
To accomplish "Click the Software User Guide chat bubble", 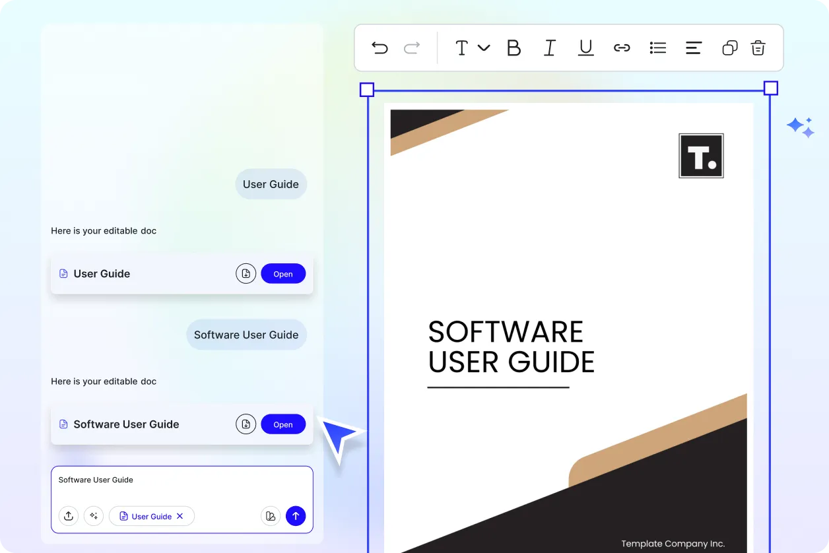I will point(246,335).
